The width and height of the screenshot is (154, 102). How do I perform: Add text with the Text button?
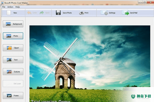13,60
